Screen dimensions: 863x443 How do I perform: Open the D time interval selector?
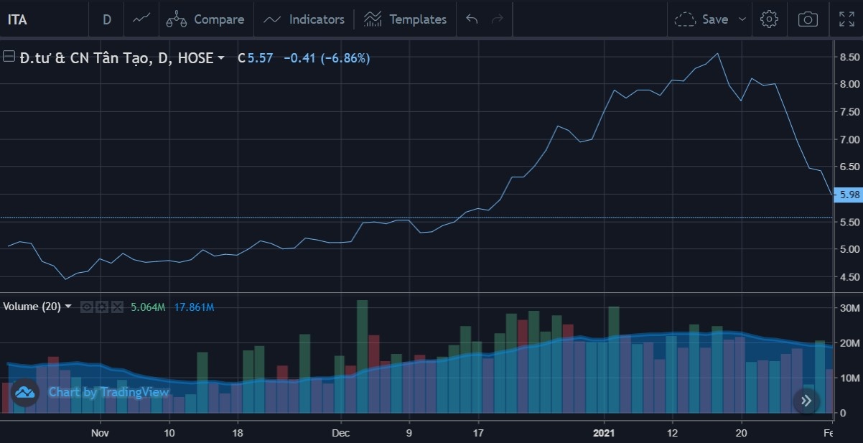(107, 19)
